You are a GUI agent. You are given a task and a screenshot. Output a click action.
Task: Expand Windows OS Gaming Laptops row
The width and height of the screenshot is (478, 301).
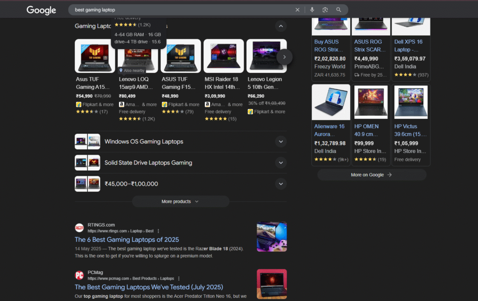(181, 142)
